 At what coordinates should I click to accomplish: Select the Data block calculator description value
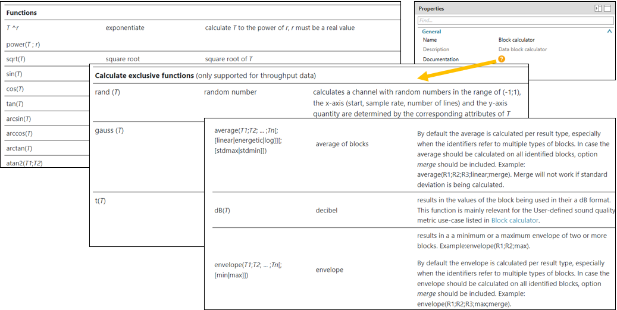click(x=522, y=49)
